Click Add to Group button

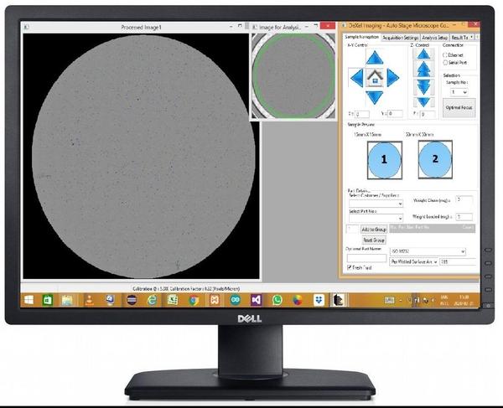coord(374,230)
